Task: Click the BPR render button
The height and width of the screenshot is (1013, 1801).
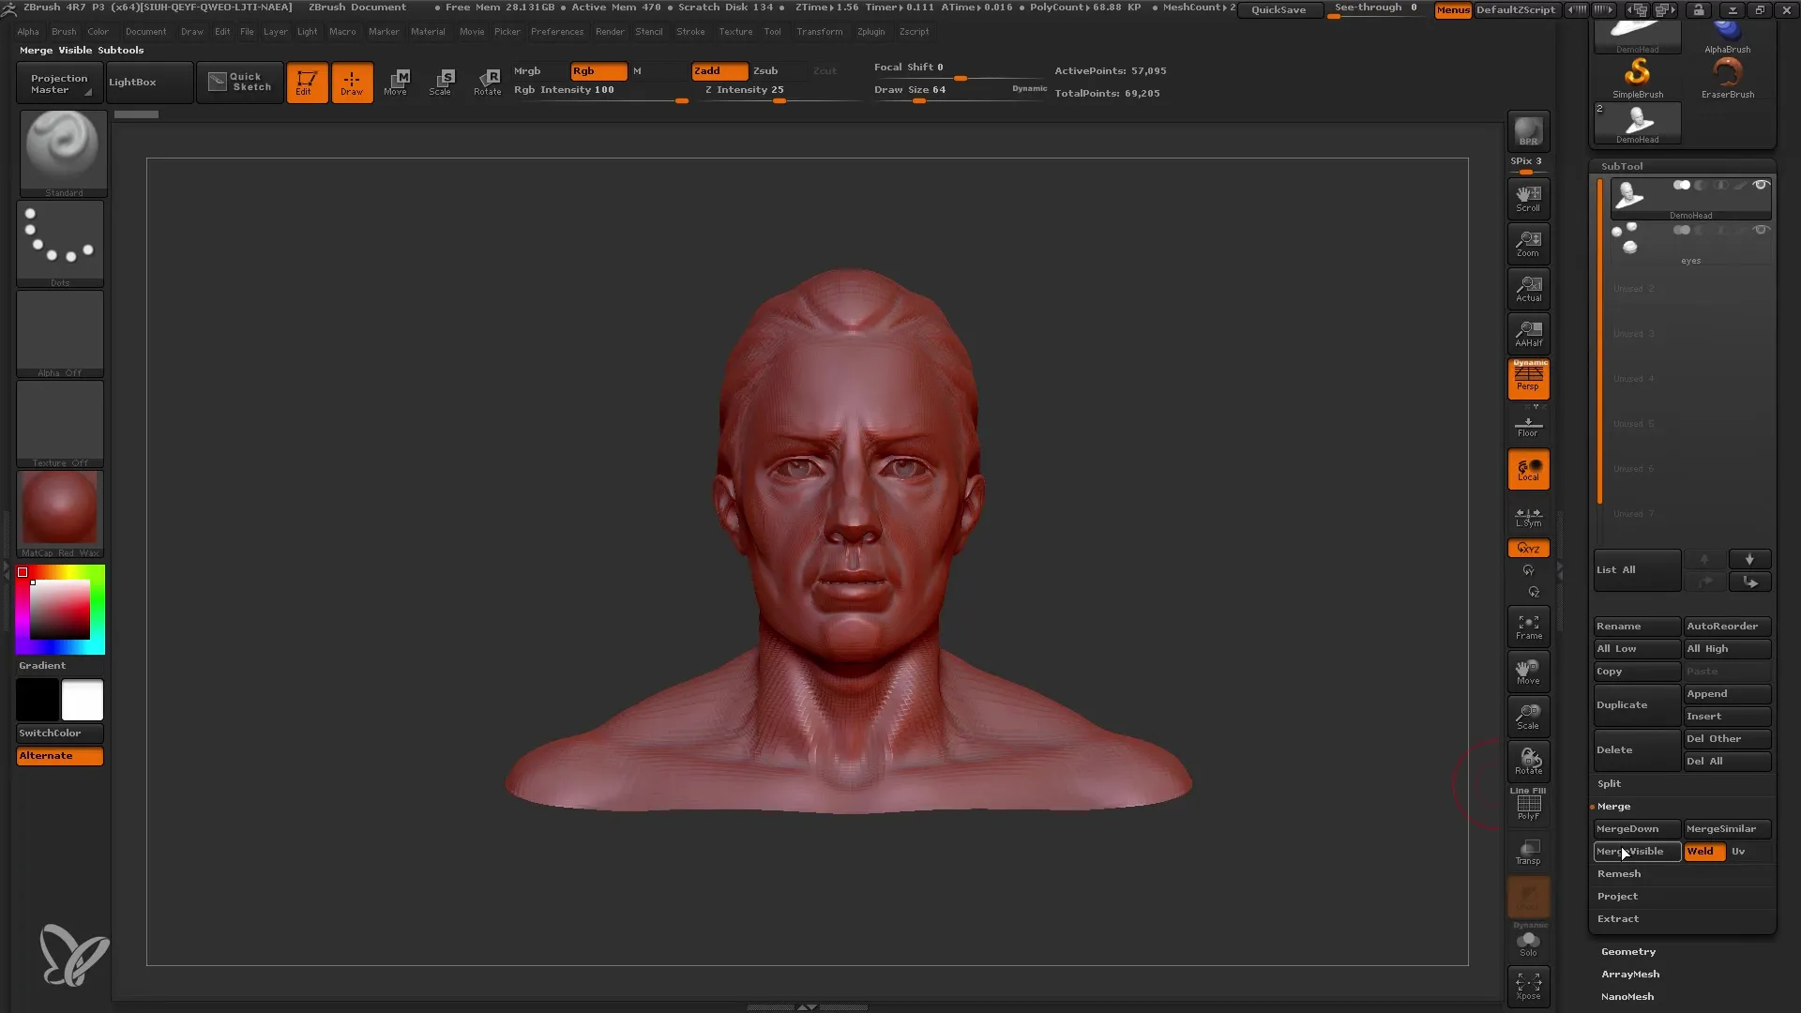Action: point(1528,131)
